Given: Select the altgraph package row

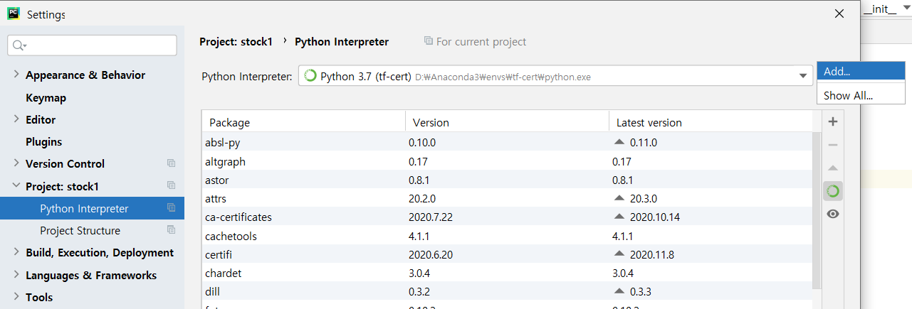Looking at the screenshot, I should [507, 161].
